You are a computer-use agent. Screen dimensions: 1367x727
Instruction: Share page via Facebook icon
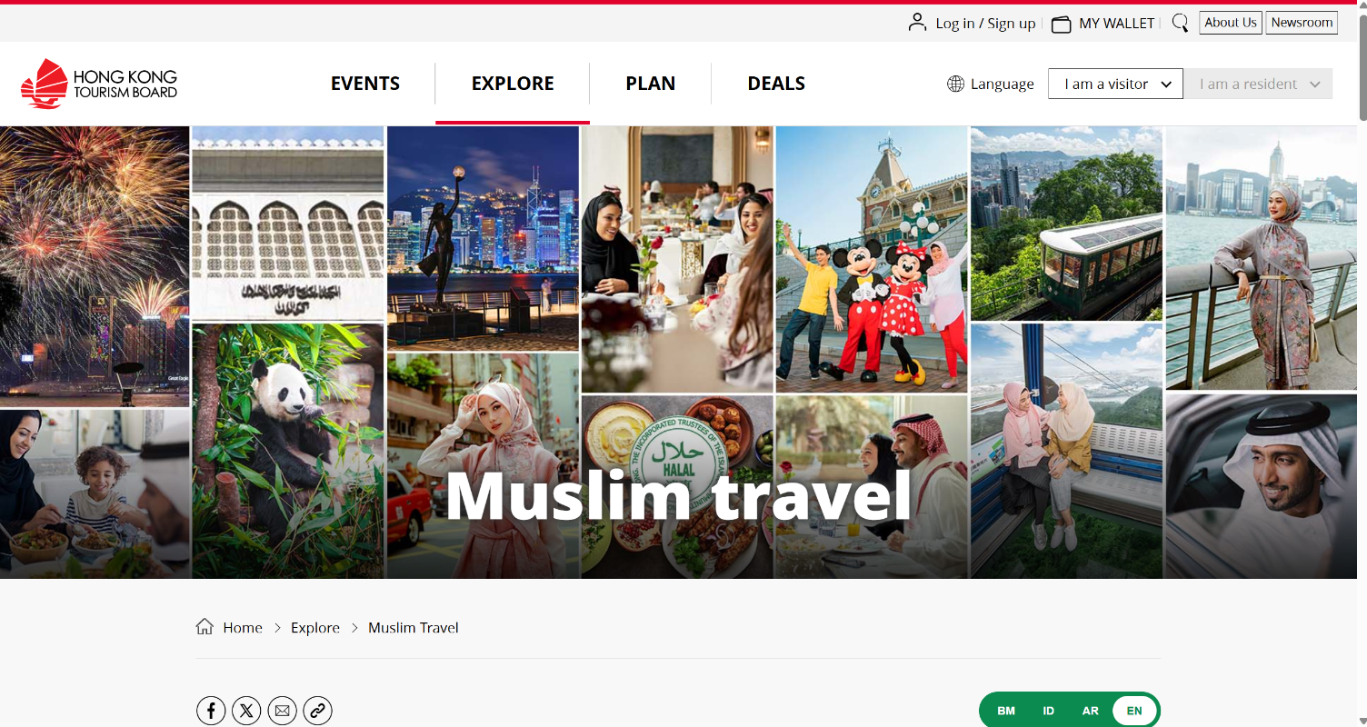(211, 711)
